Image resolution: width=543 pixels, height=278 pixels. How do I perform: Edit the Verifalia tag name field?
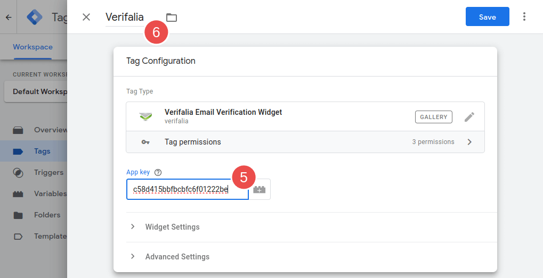point(125,17)
